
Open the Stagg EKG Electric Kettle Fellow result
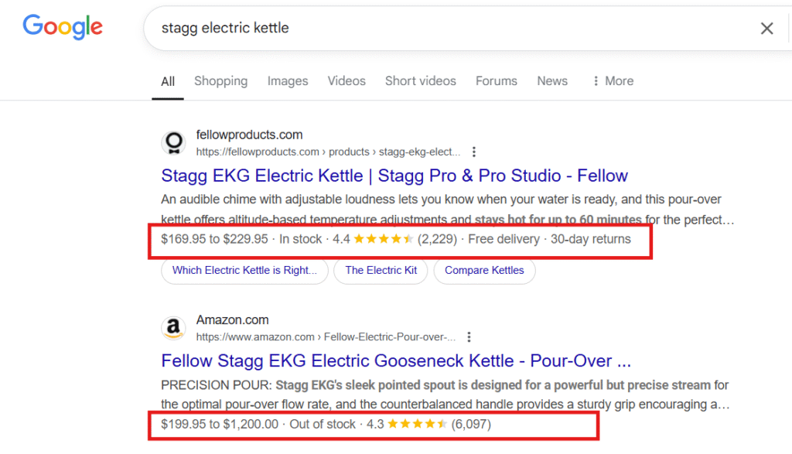click(394, 176)
